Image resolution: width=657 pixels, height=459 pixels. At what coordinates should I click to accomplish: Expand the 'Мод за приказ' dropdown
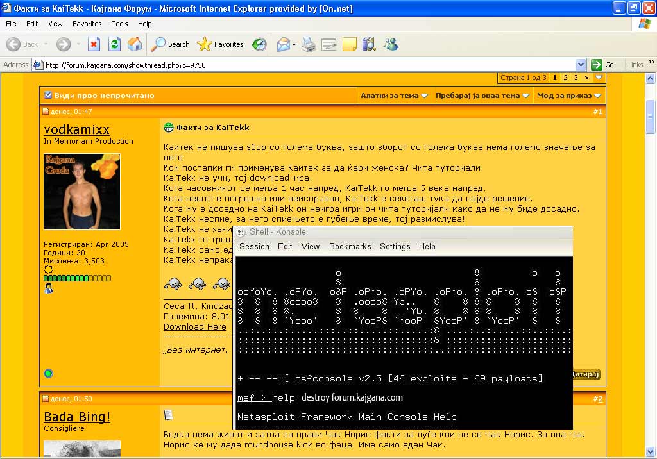[569, 96]
